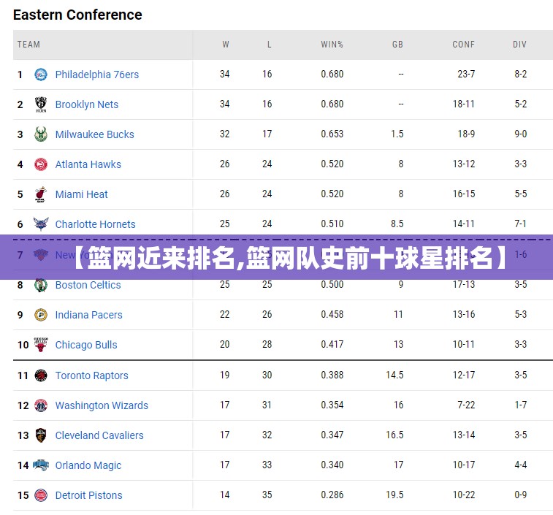Follow the Cleveland Cavaliers link
Viewport: 553px width, 515px height.
(x=99, y=435)
